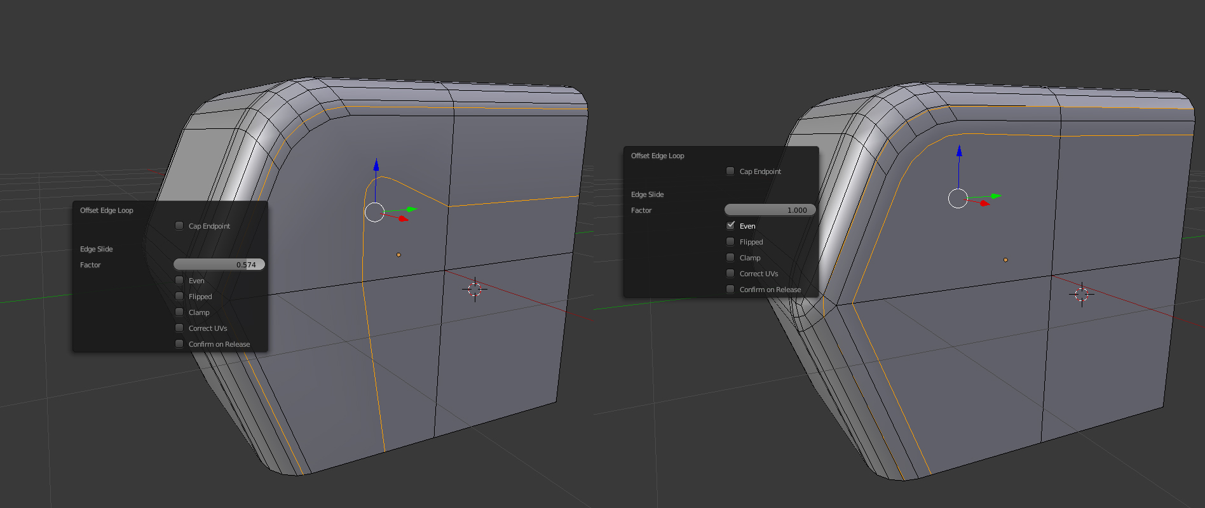Image resolution: width=1205 pixels, height=508 pixels.
Task: Click the green Y axis arrow in left viewport
Action: (x=412, y=209)
